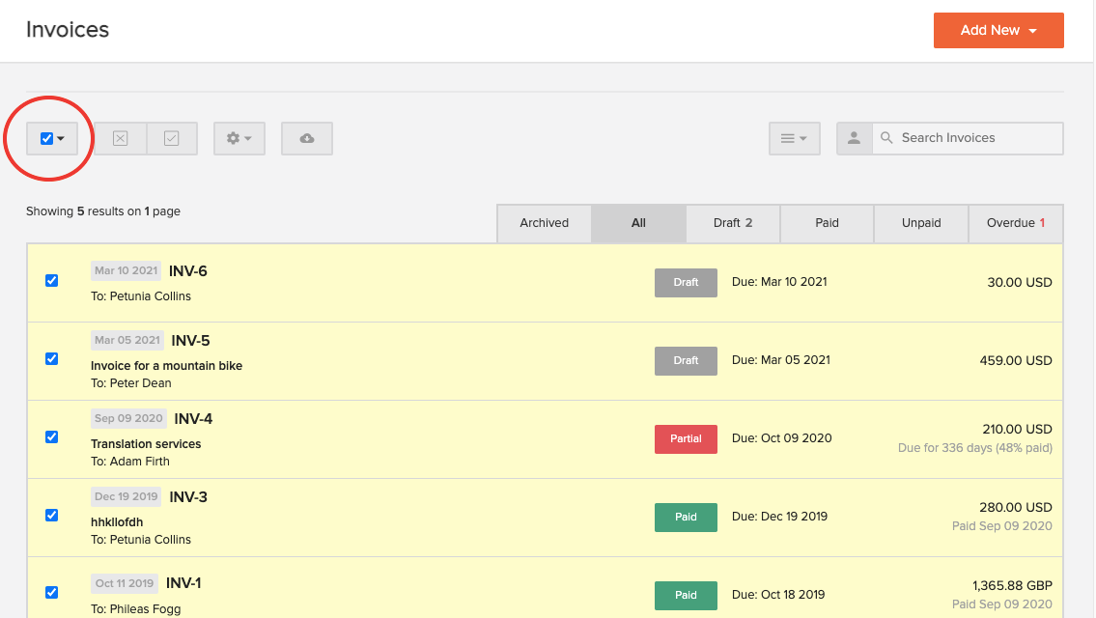Click the Paid status badge on INV-3

[686, 518]
